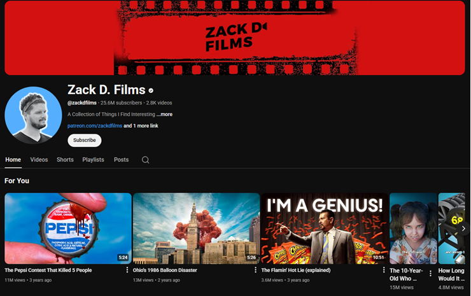The width and height of the screenshot is (471, 296).
Task: Expand channel description with ...more
Action: 164,115
